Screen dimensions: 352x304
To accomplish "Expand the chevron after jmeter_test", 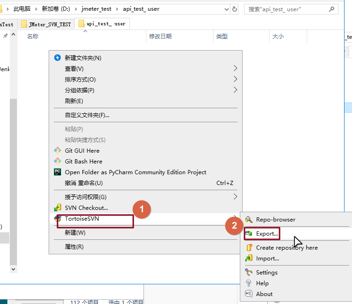I will pos(117,9).
